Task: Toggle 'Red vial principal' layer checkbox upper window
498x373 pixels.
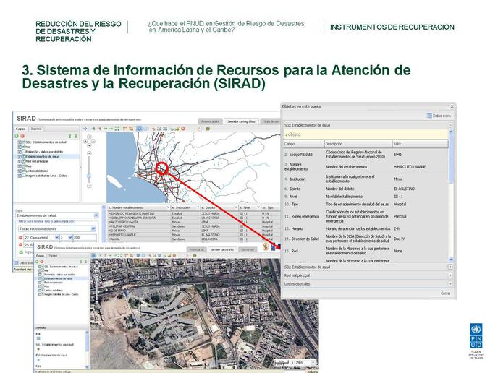Action: tap(24, 160)
